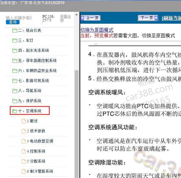The width and height of the screenshot is (181, 178).
Task: Open folder icon for 九、保护系统
Action: (x=15, y=101)
